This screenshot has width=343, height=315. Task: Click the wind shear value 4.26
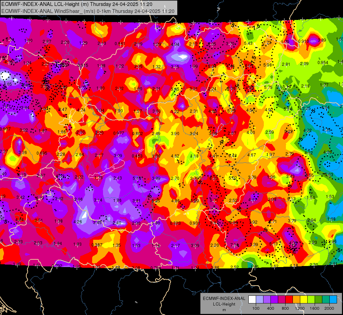tap(78, 222)
